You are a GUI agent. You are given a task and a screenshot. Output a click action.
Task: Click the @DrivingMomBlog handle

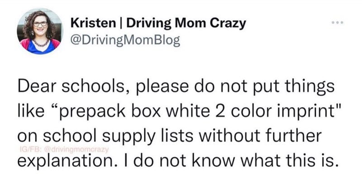click(125, 41)
